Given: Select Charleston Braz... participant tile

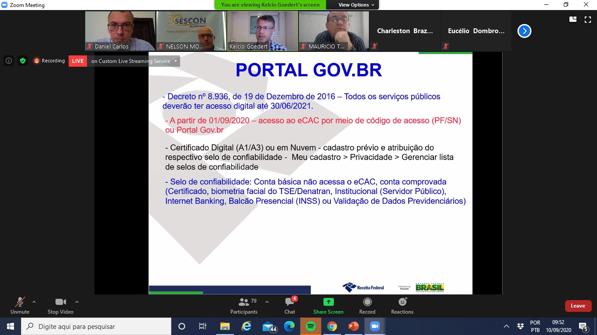Looking at the screenshot, I should (x=405, y=31).
